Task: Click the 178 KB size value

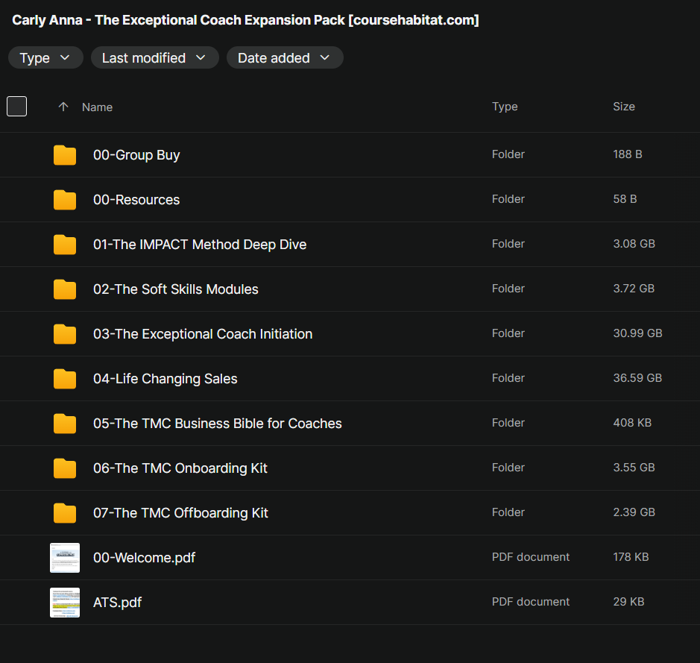Action: tap(631, 557)
